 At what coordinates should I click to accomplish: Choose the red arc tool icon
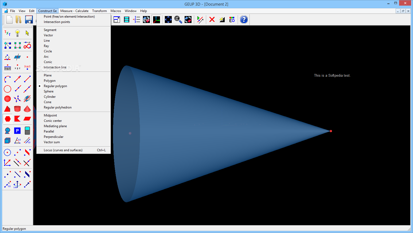(7, 79)
